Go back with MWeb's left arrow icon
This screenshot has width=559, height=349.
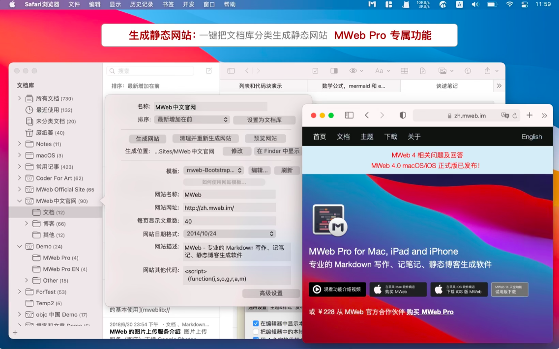(247, 71)
